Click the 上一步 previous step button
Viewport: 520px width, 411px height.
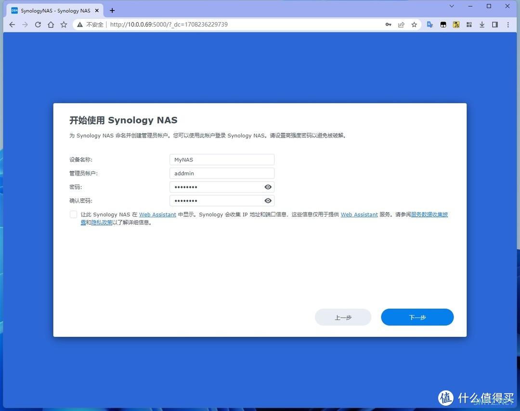click(343, 317)
